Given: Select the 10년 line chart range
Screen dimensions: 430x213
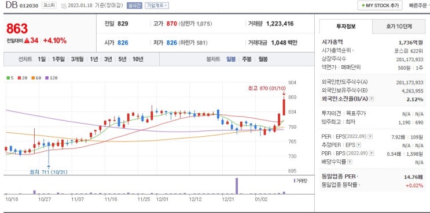Looking at the screenshot, I should tap(138, 59).
